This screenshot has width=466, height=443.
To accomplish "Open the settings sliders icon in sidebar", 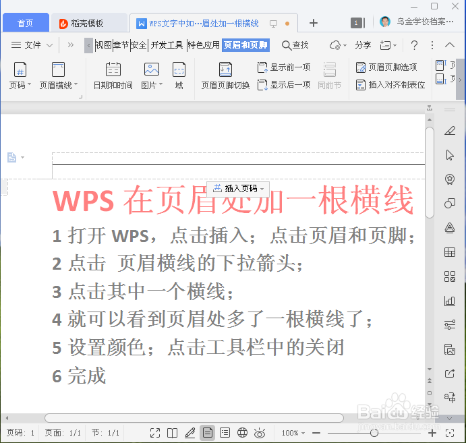I will click(450, 325).
